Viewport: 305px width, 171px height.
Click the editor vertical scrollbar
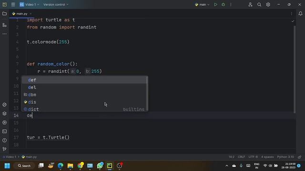[295, 69]
